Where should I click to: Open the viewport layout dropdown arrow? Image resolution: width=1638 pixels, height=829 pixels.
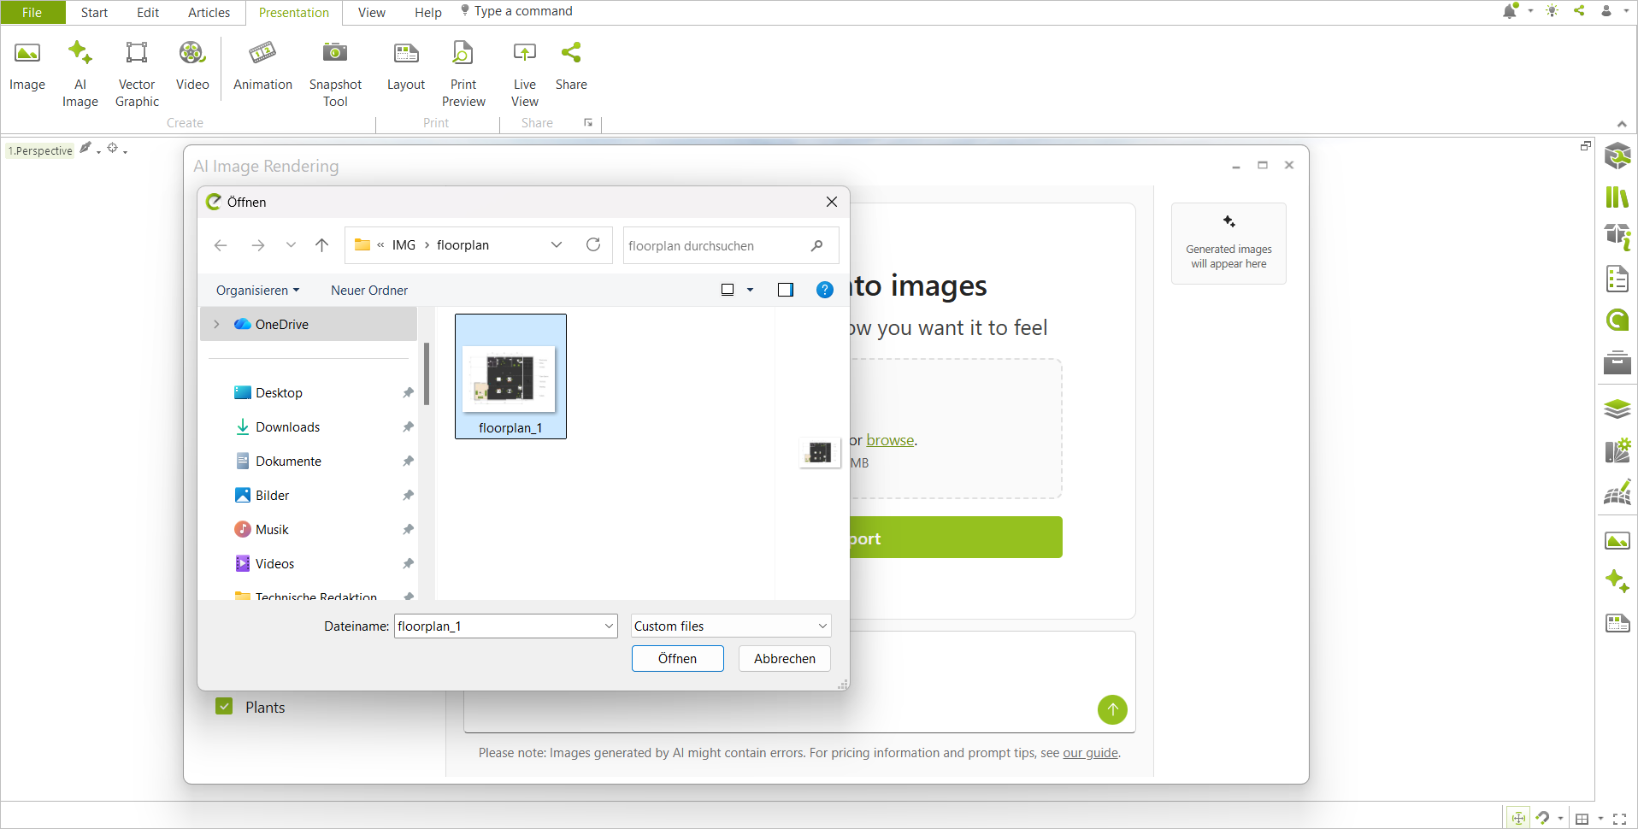click(1600, 819)
